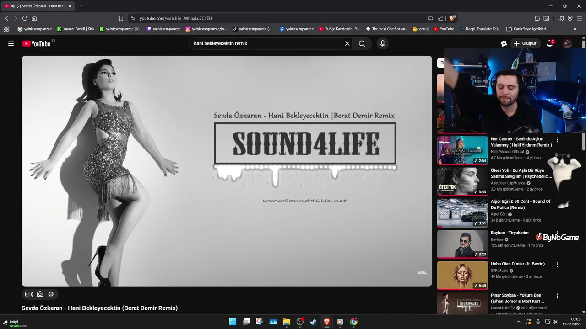Open the Oluştur create menu

coord(525,43)
